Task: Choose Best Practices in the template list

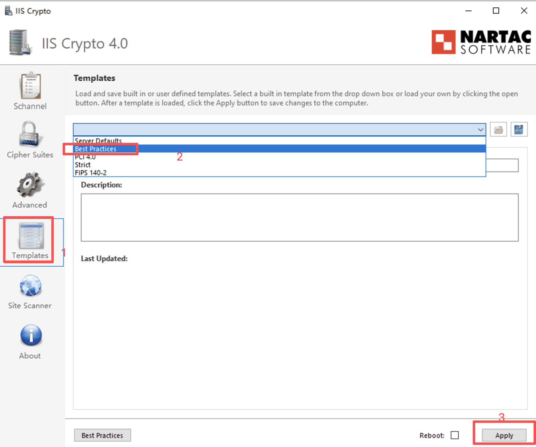Action: pyautogui.click(x=96, y=149)
